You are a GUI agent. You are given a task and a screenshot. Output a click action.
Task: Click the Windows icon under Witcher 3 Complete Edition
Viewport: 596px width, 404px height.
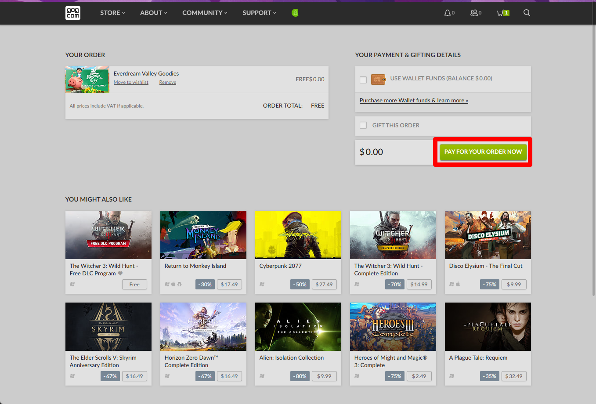point(357,284)
